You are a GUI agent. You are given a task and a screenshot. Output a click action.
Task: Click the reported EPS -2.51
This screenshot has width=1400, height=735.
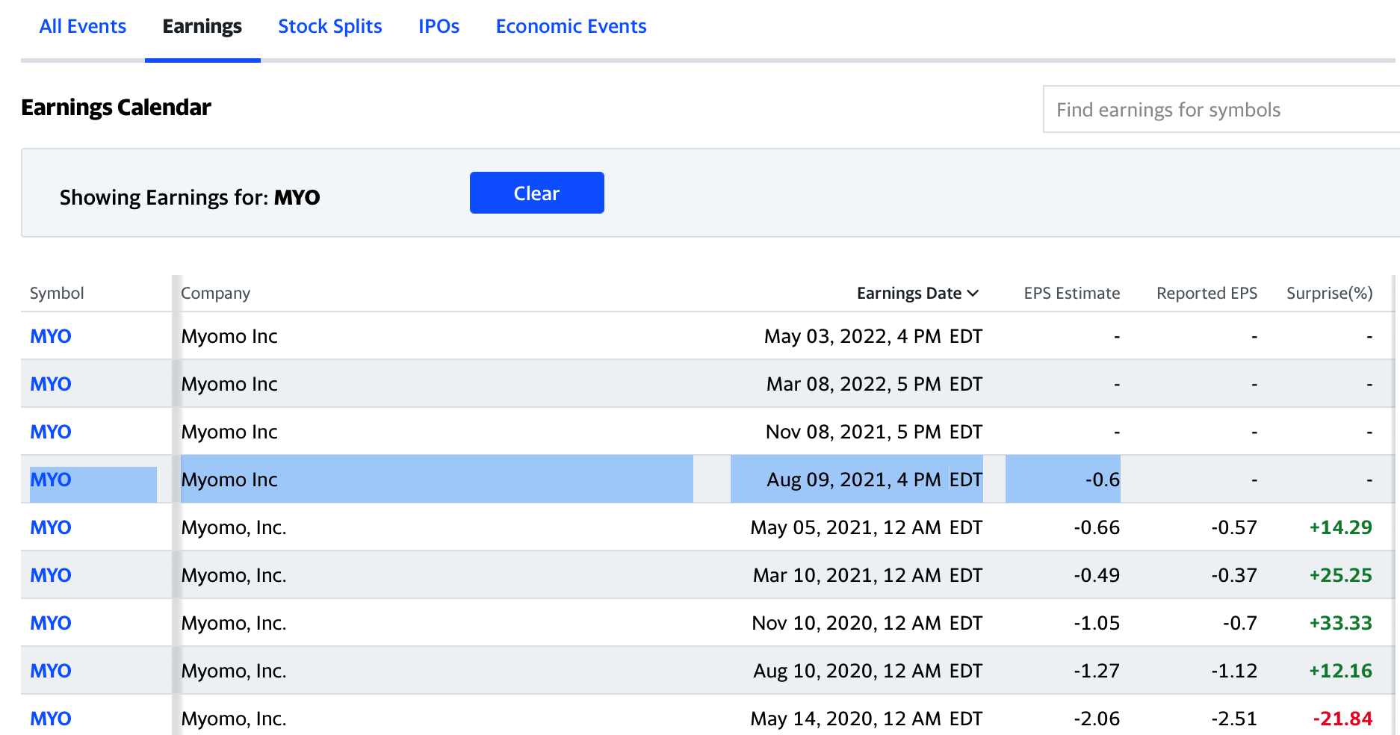coord(1234,719)
